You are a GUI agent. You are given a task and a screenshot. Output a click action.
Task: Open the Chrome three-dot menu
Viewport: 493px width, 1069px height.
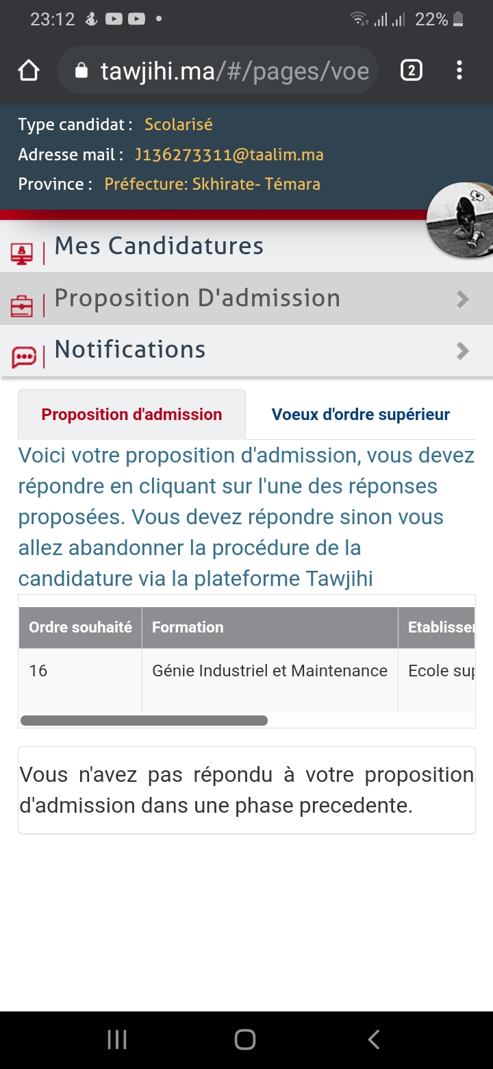(x=459, y=71)
